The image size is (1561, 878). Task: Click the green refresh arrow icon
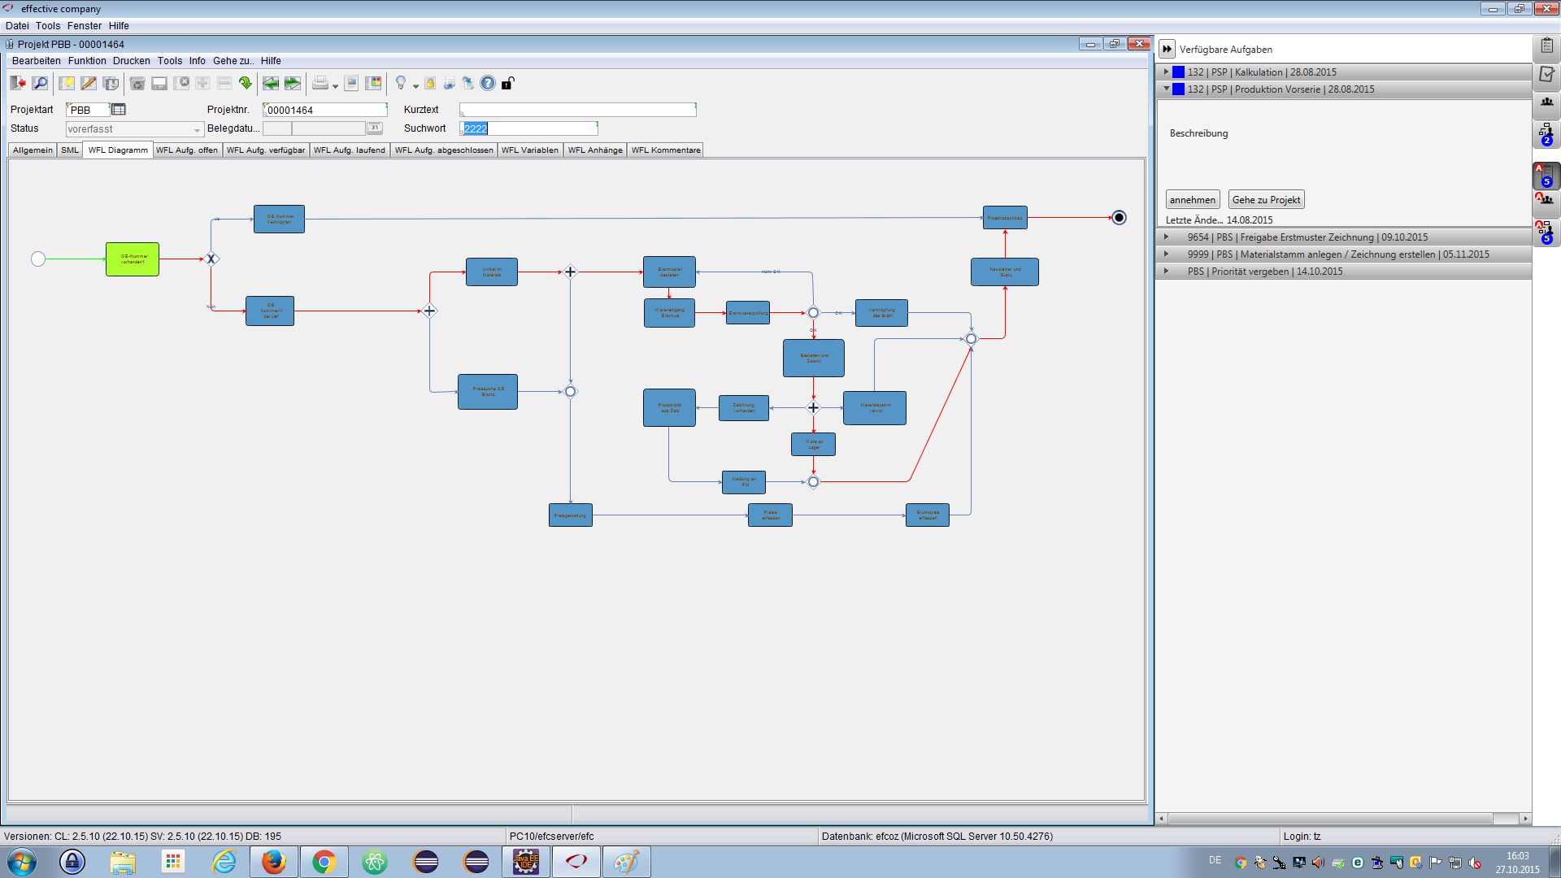click(246, 83)
